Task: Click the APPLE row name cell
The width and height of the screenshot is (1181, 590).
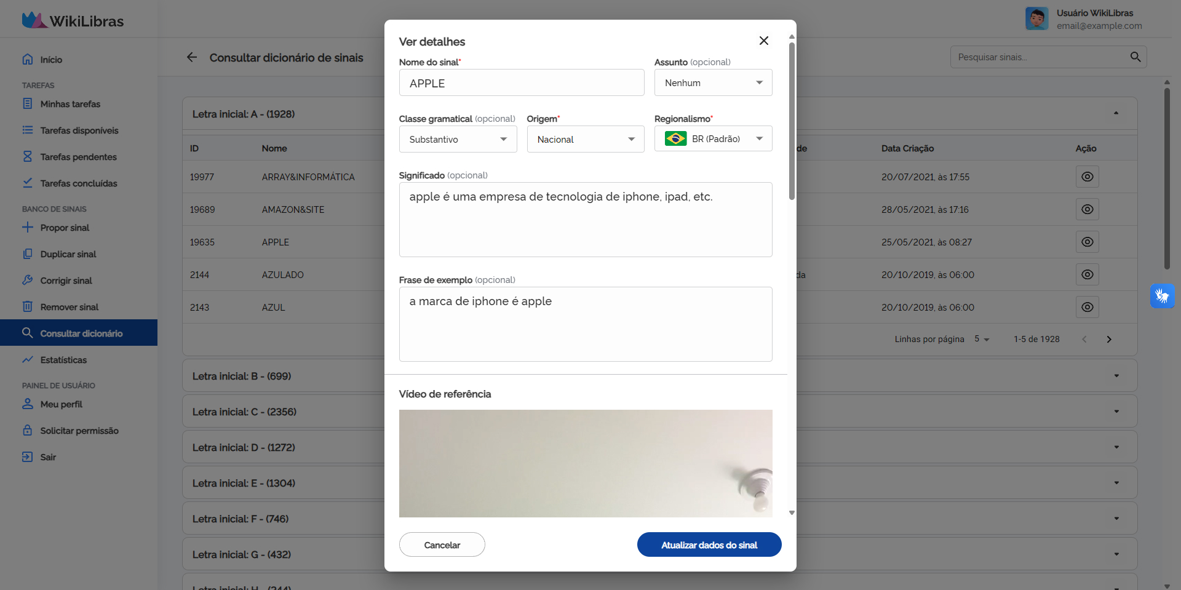Action: coord(276,242)
